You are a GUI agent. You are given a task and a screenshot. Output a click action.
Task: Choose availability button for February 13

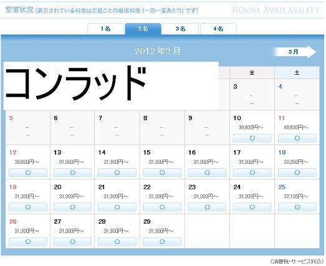click(x=72, y=173)
